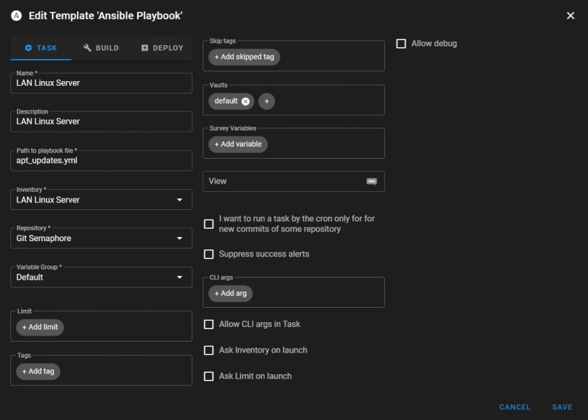The width and height of the screenshot is (588, 420).
Task: Close the Edit Template dialog
Action: 570,15
